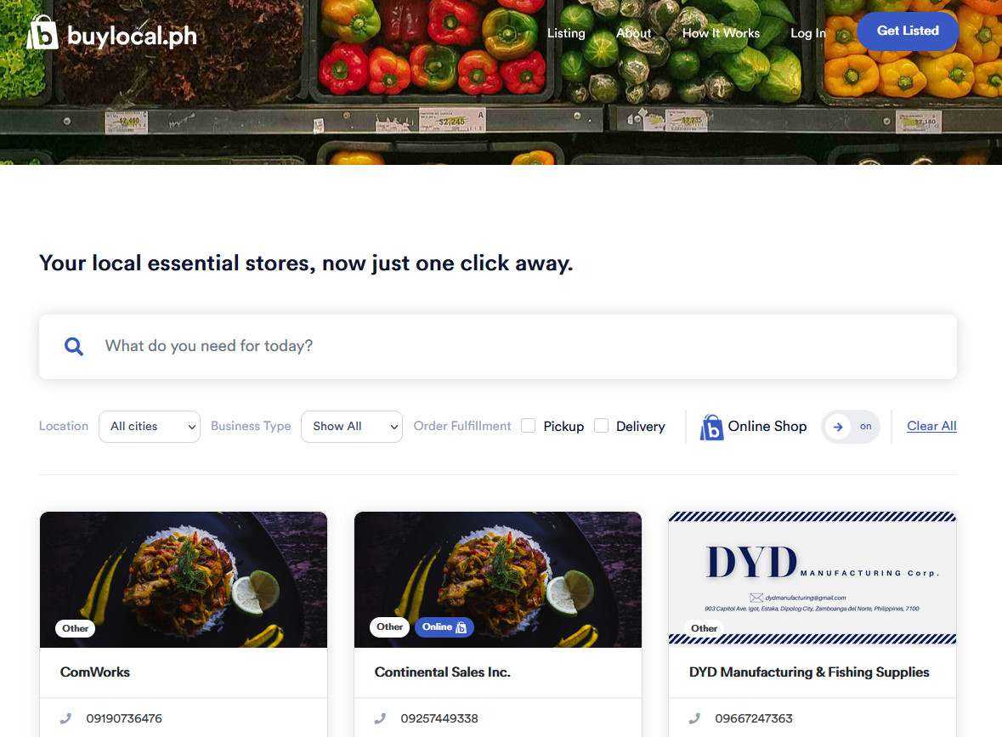Click Log In in the header
The image size is (1002, 737).
point(808,33)
